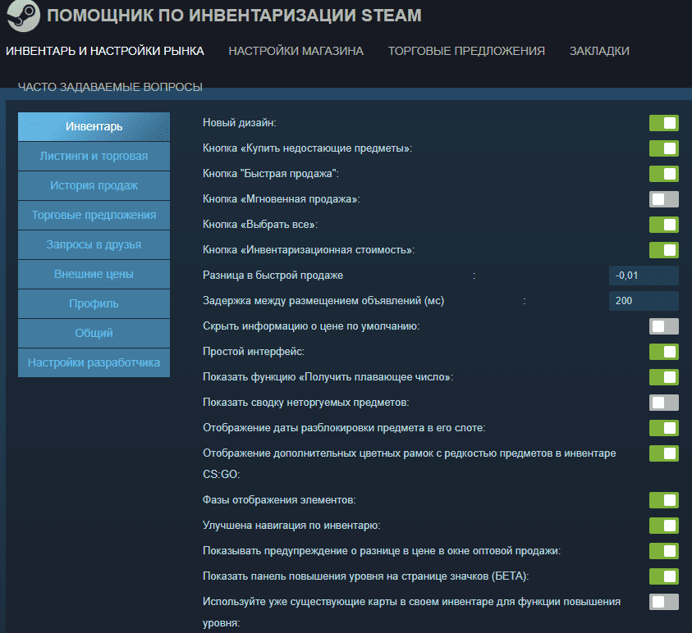692x633 pixels.
Task: Open «Настройки разработчика» sidebar section
Action: pos(94,362)
